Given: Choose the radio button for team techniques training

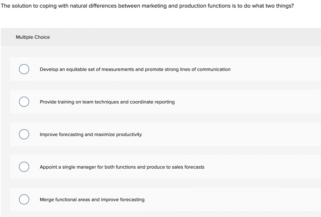Looking at the screenshot, I should (x=24, y=102).
